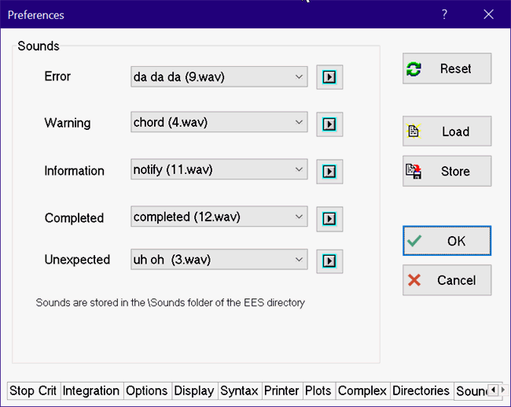Open the Integration tab
The height and width of the screenshot is (407, 511).
90,391
